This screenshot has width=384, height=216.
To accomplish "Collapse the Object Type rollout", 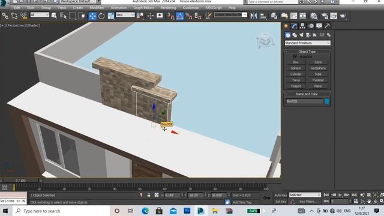I will 307,52.
